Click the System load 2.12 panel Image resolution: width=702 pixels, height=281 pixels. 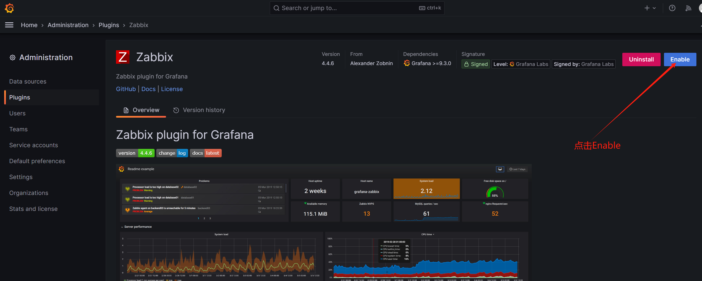tap(426, 189)
